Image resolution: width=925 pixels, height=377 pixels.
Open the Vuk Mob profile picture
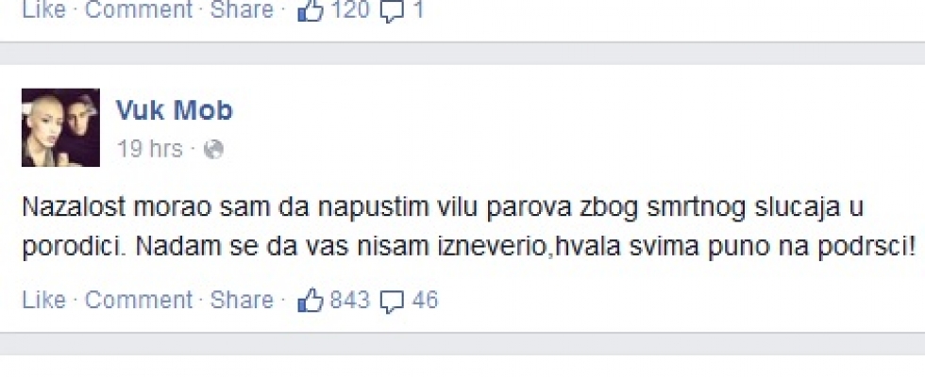pos(60,128)
